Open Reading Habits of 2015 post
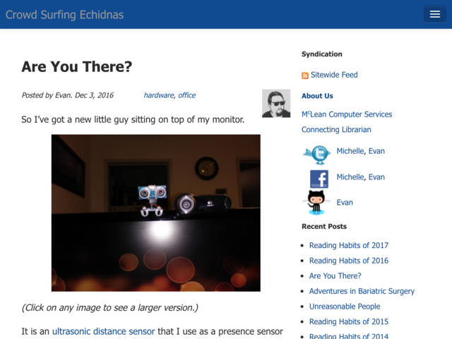Viewport: 452px width, 339px height. pyautogui.click(x=349, y=322)
